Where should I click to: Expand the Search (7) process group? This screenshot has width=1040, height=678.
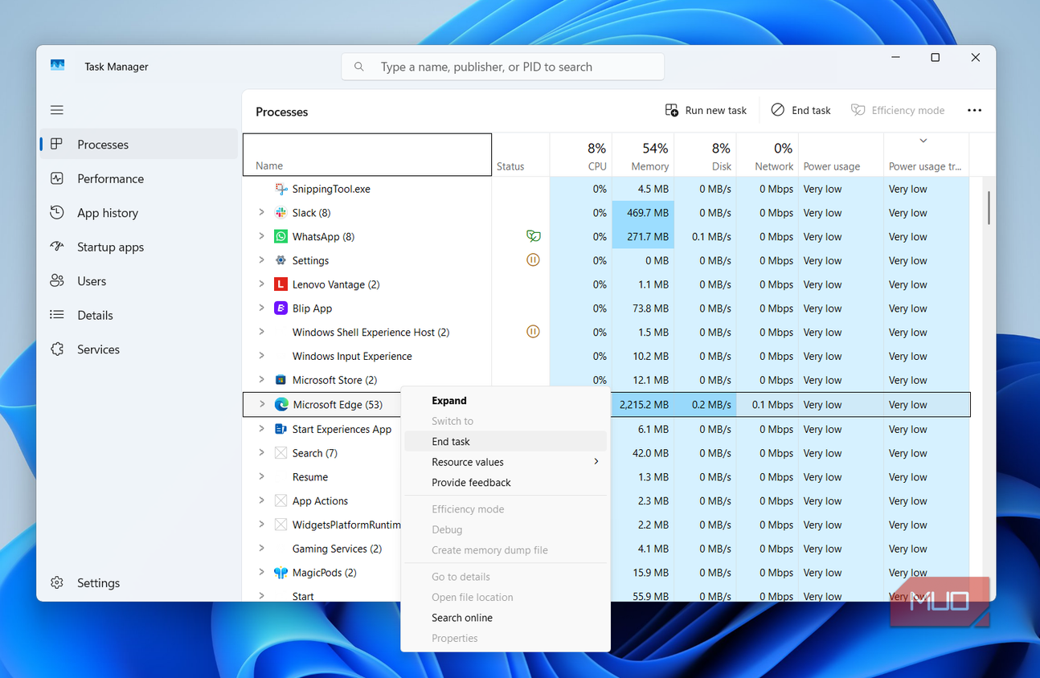tap(261, 453)
